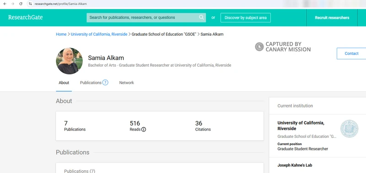Open Joseph Kahne's Lab link
This screenshot has width=366, height=173.
coord(295,165)
